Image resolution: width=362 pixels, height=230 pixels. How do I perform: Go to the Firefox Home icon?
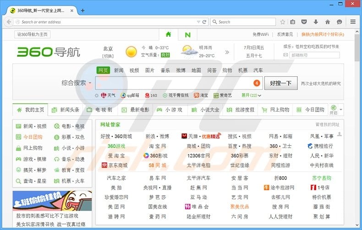[327, 22]
